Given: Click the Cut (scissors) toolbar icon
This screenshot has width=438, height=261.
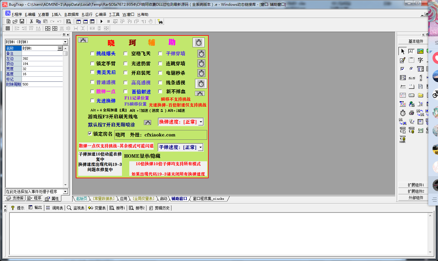Looking at the screenshot, I should [x=31, y=21].
